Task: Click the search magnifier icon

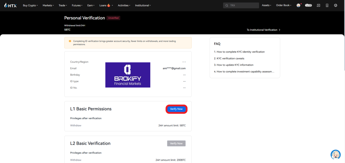Action: pyautogui.click(x=227, y=5)
